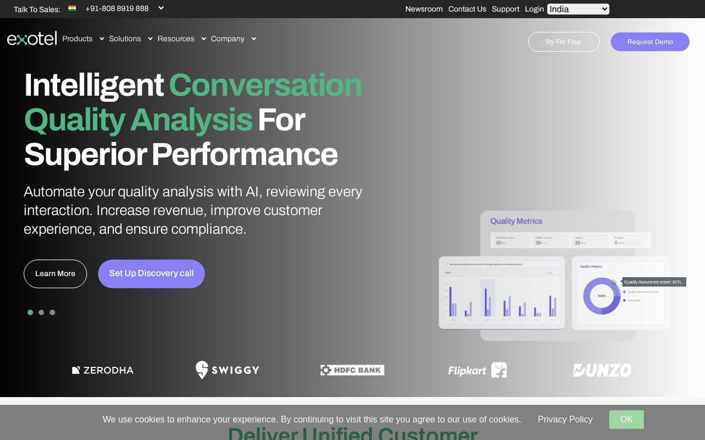Click the Learn More button
Screen dimensions: 705x440
55,274
